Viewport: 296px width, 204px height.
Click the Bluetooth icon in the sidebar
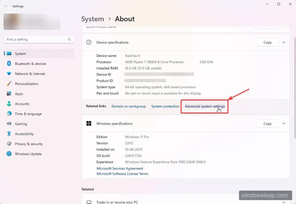point(9,64)
